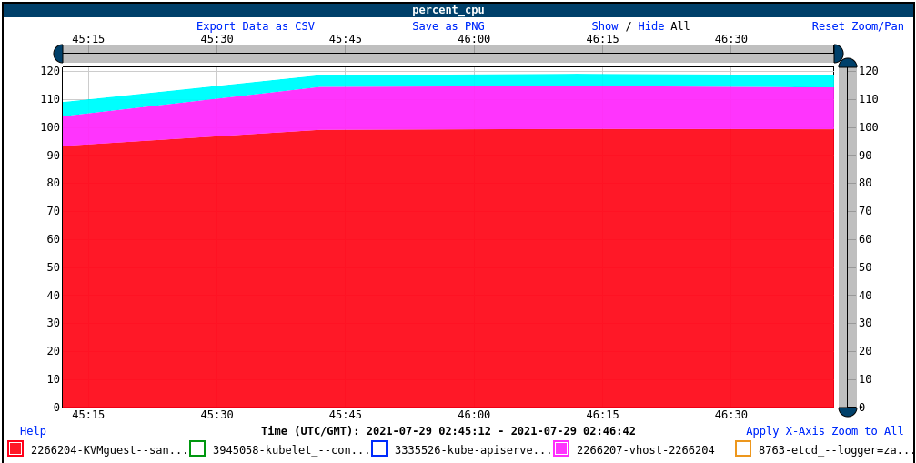
Task: Enable the orange etcd series checkbox
Action: (x=743, y=448)
